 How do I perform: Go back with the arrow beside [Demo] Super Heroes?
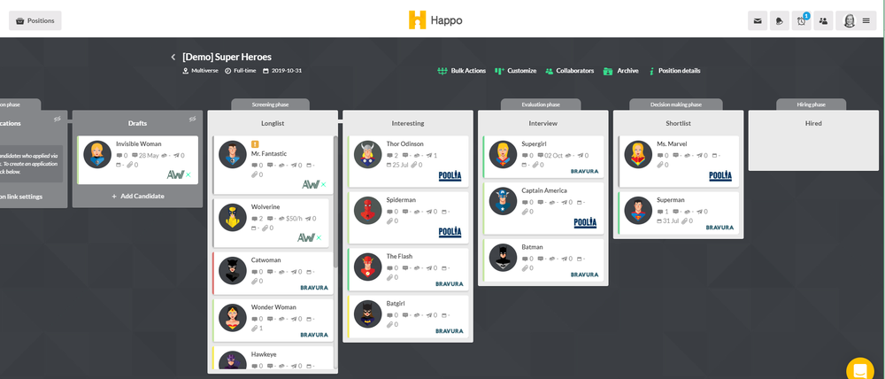(173, 57)
